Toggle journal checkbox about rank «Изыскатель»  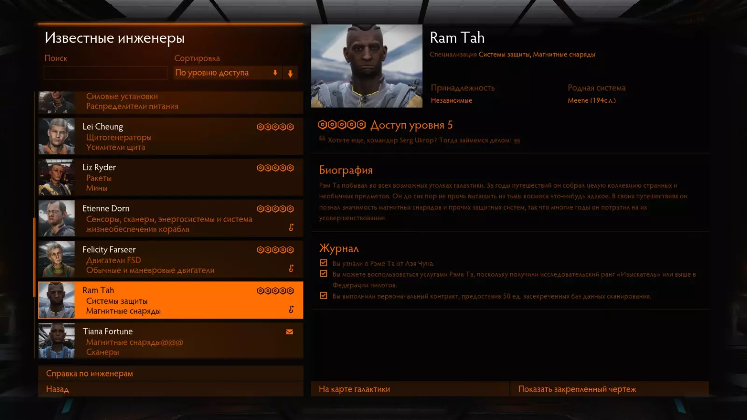[324, 274]
